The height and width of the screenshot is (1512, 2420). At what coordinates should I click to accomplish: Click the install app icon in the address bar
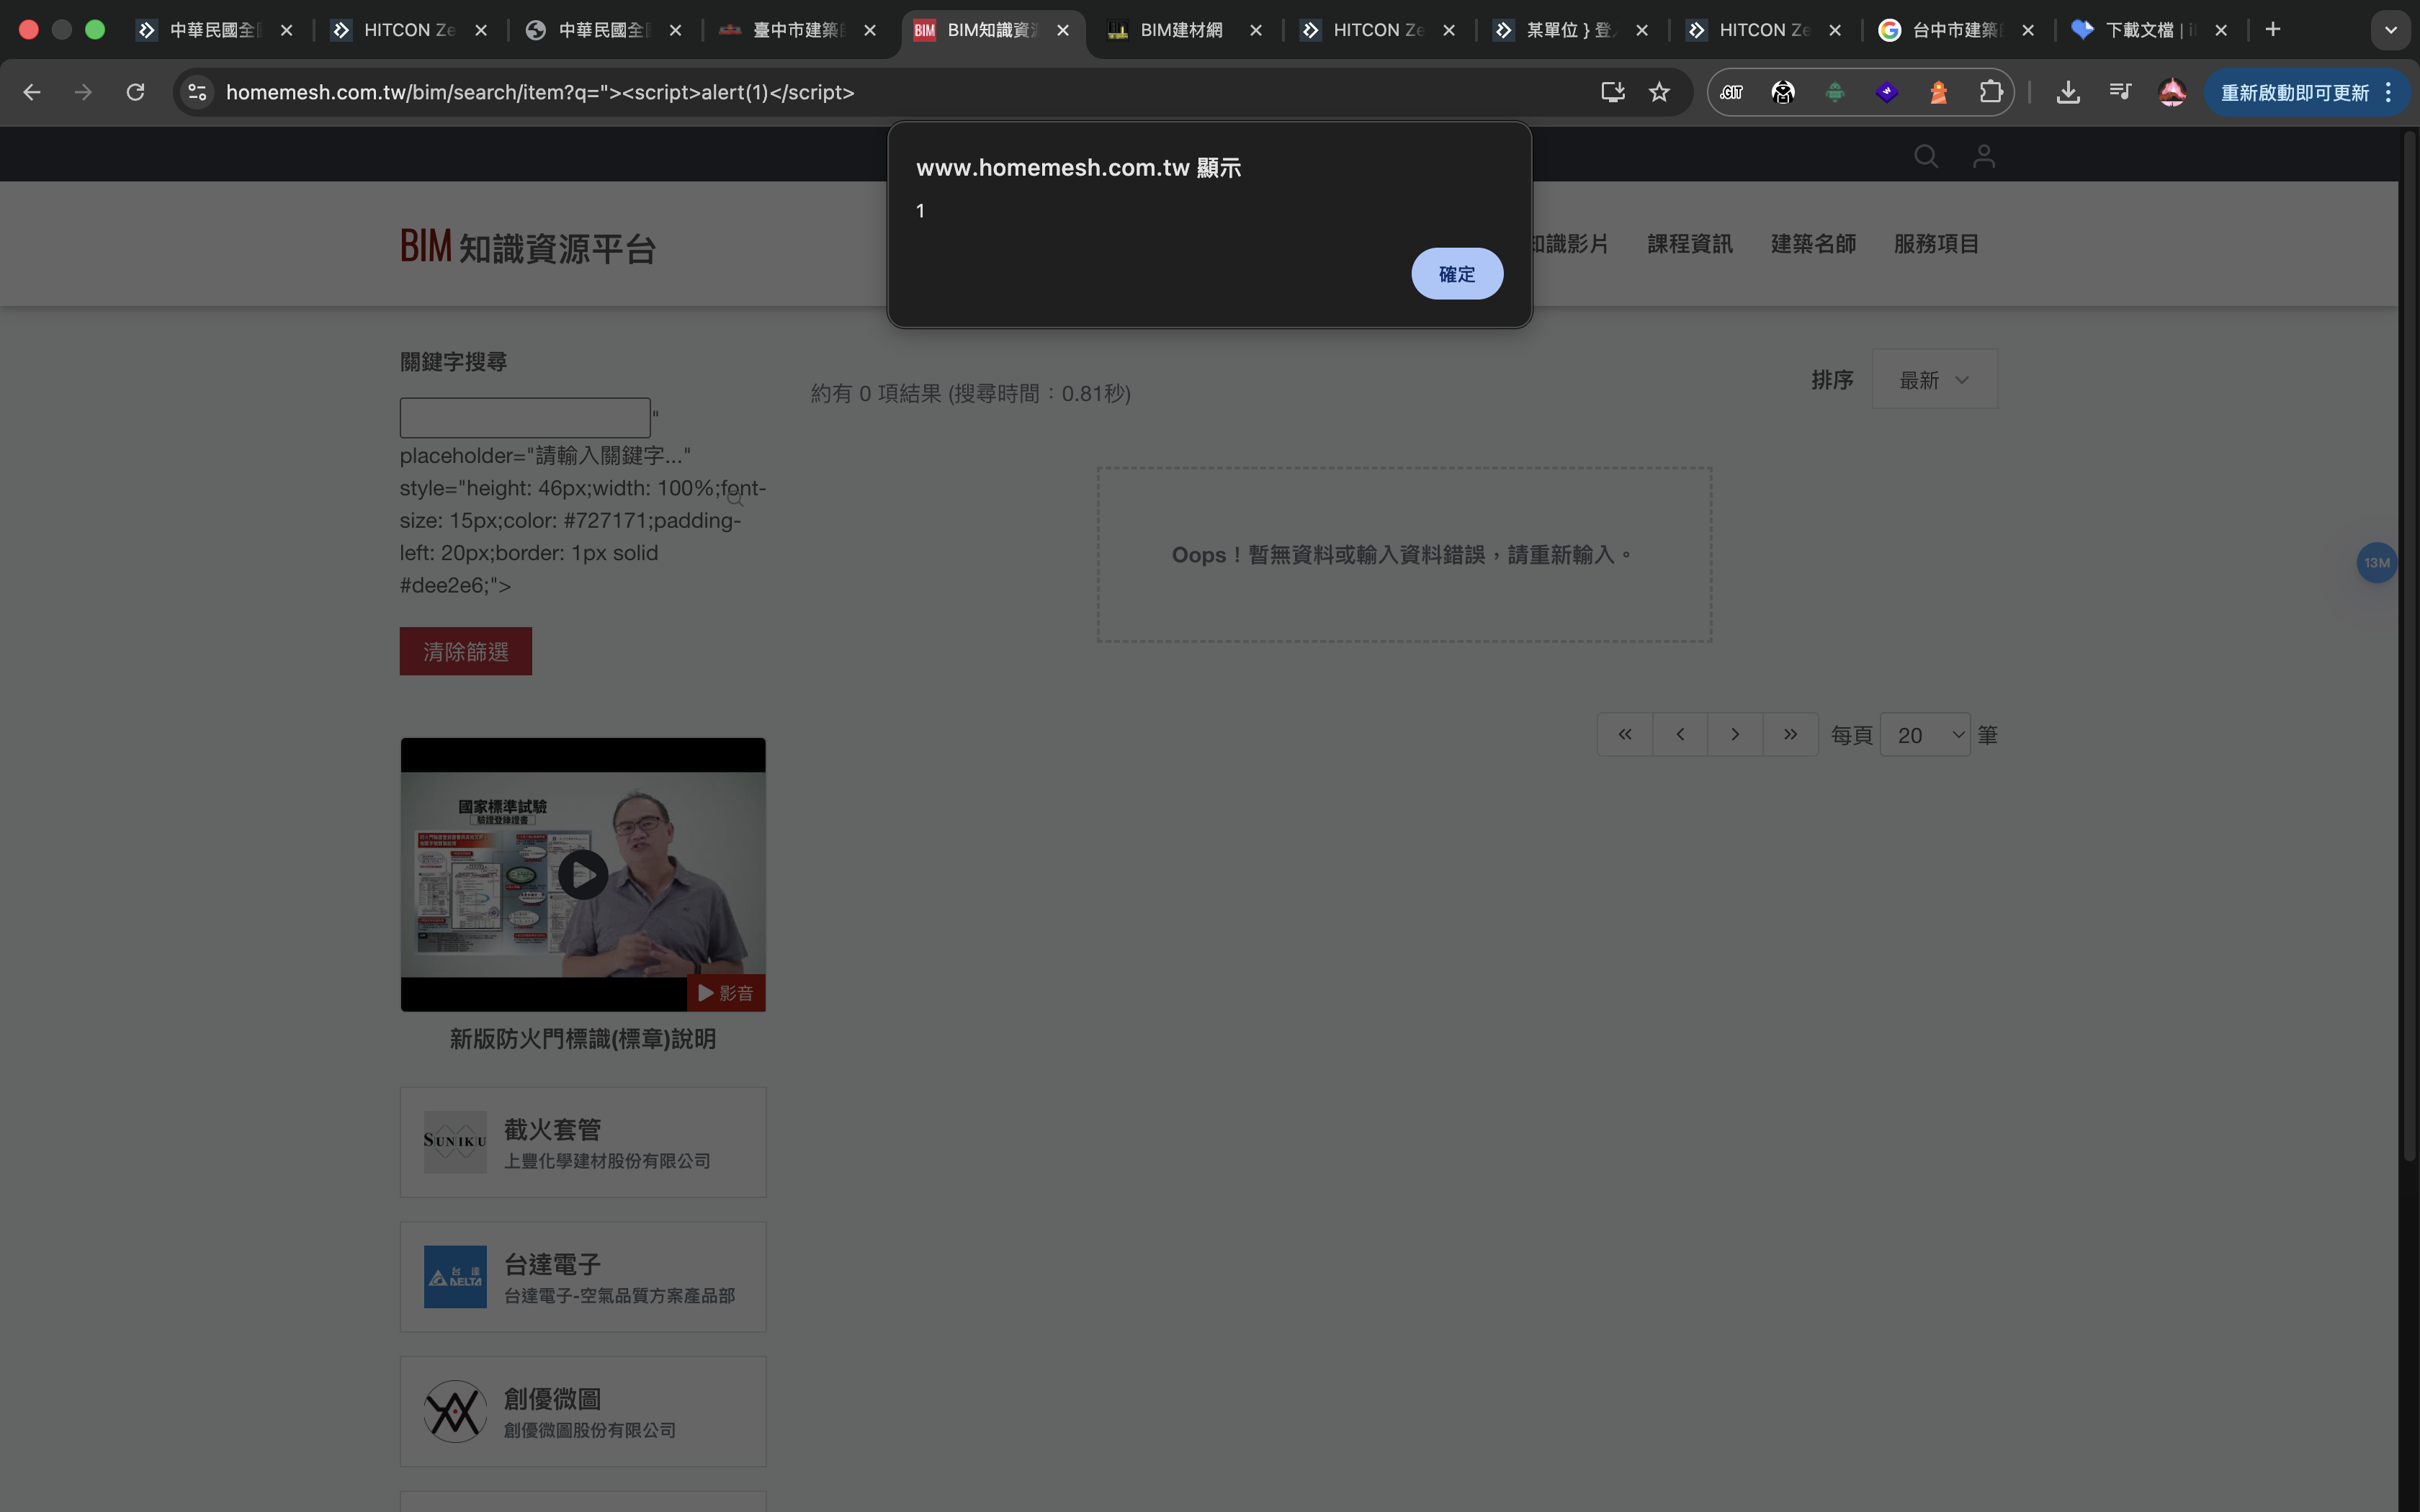click(1612, 92)
